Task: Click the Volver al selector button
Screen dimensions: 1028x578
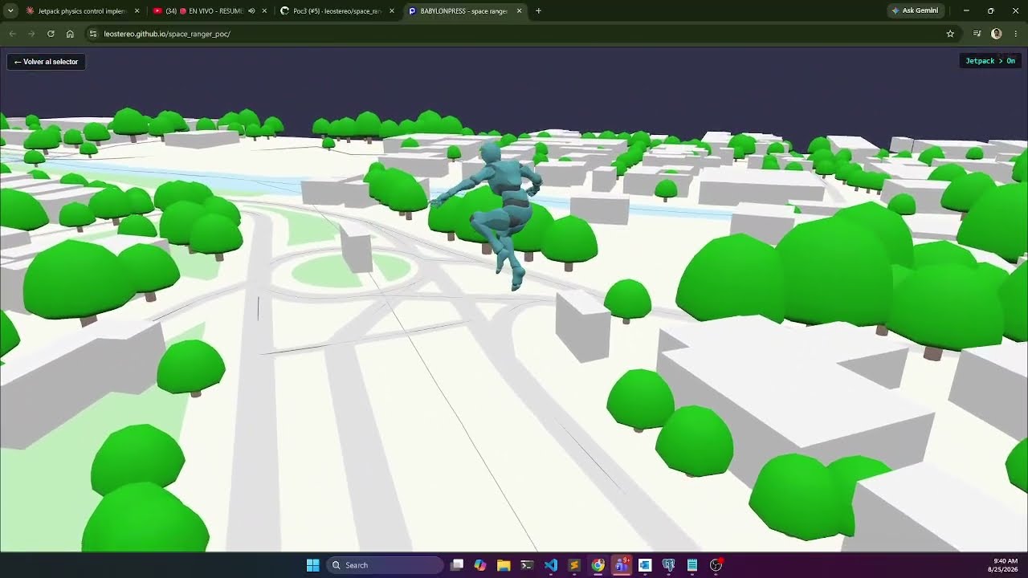Action: 46,62
